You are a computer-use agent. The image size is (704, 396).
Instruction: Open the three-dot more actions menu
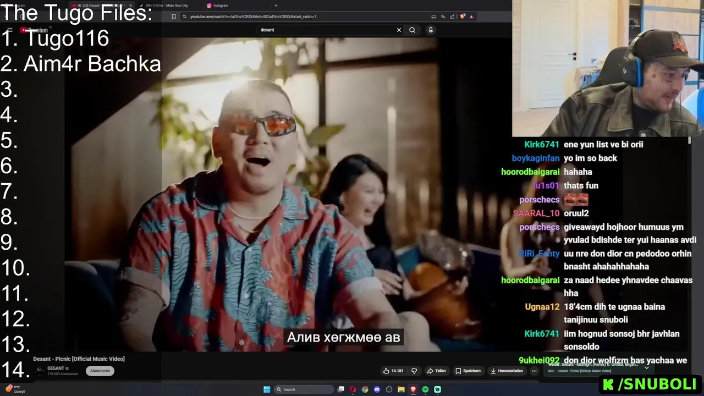[534, 371]
